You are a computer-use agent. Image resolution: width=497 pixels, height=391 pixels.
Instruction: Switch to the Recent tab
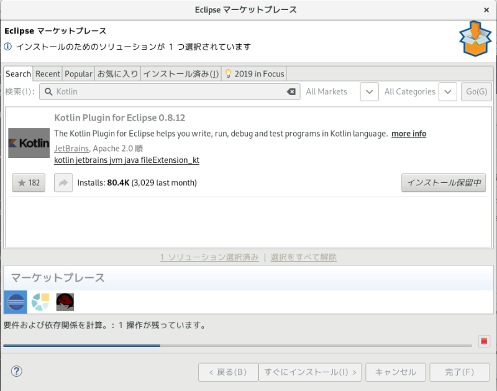point(48,73)
